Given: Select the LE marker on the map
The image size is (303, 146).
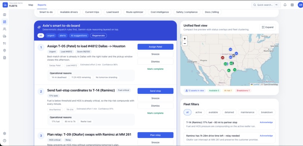Looking at the screenshot, I should click(x=236, y=53).
